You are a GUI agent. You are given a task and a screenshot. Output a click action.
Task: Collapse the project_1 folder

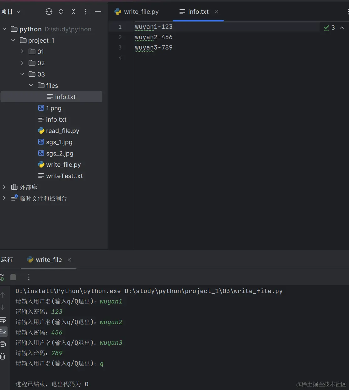tap(13, 40)
